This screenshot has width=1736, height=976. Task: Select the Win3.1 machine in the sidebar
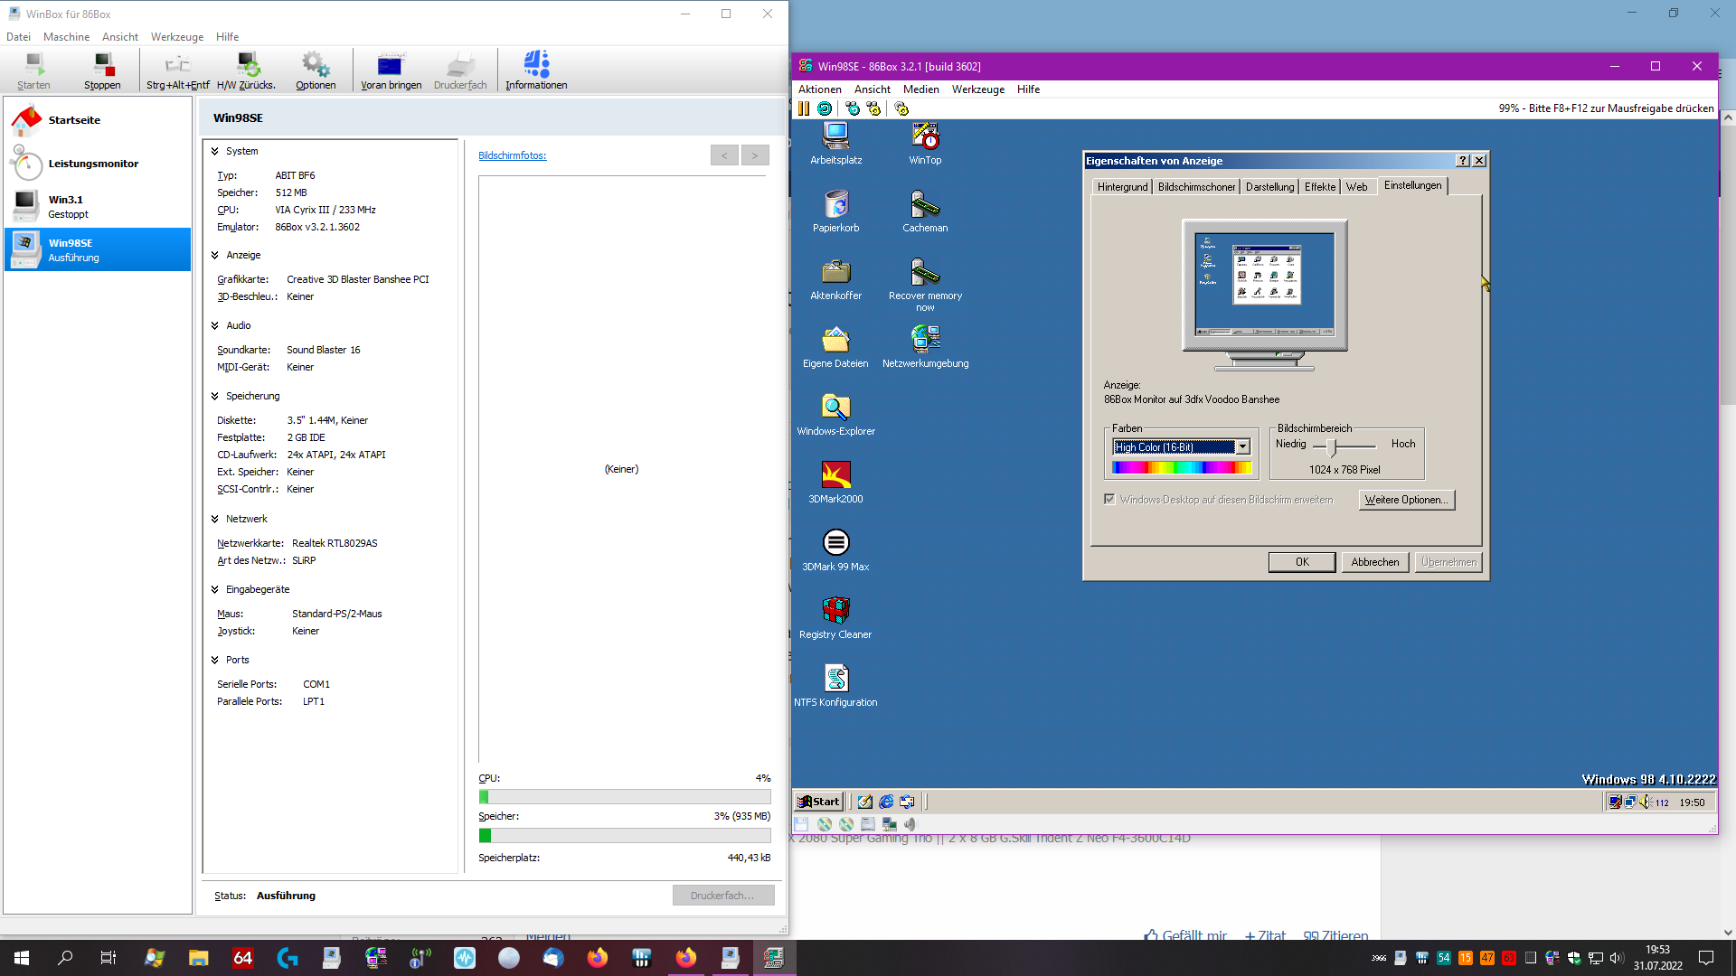coord(98,206)
